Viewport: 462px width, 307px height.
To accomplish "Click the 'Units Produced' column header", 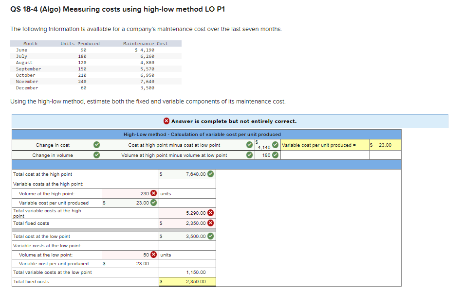I will point(80,44).
